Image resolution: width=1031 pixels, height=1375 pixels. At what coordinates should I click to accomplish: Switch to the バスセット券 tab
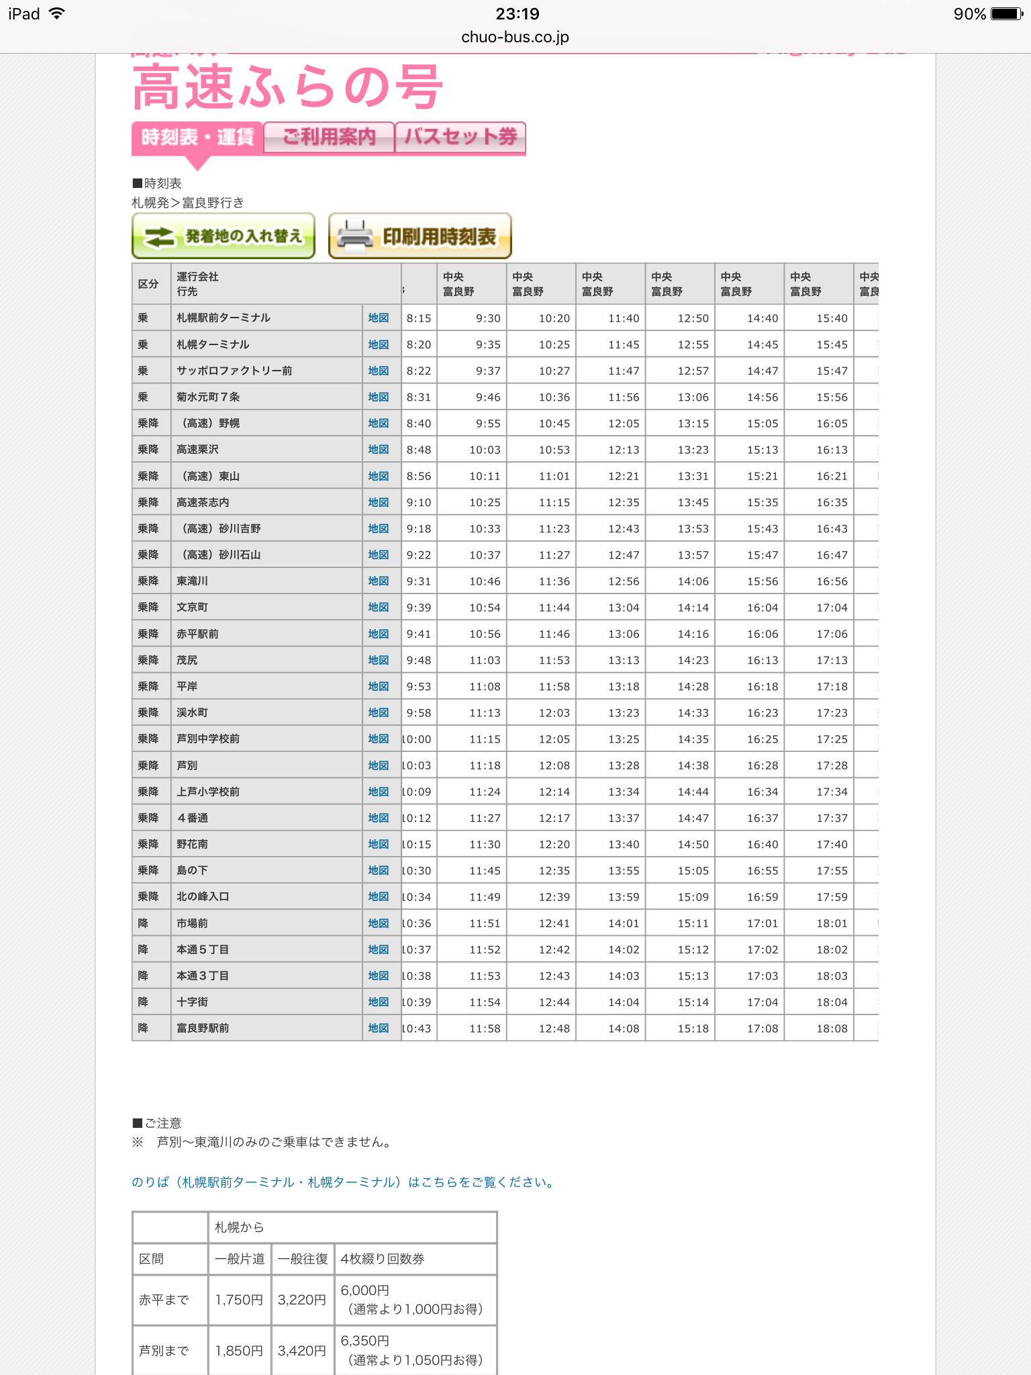460,138
